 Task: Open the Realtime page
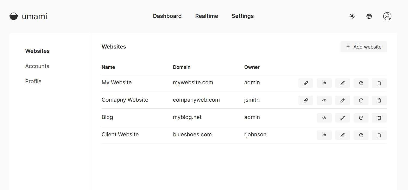click(206, 16)
